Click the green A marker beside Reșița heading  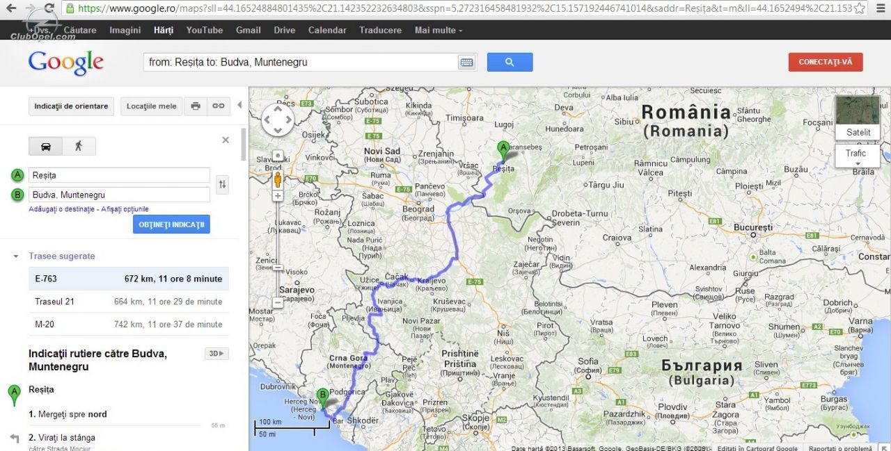[13, 395]
